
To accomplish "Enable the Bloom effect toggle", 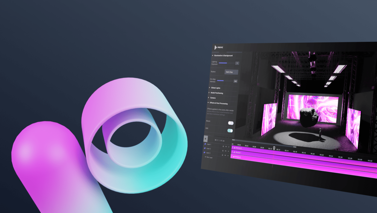I will click(231, 123).
